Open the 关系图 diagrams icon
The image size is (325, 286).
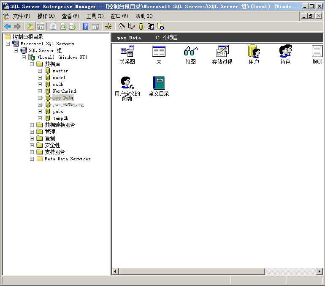pyautogui.click(x=127, y=52)
